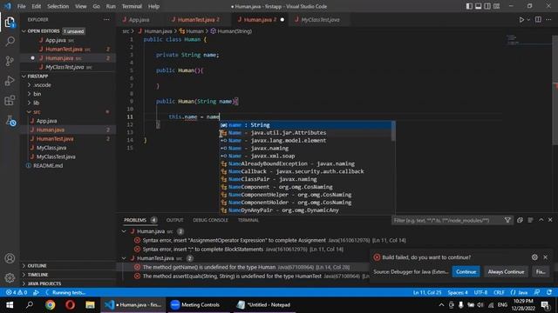The image size is (558, 313).
Task: Open Customize Layout icon
Action: (496, 6)
